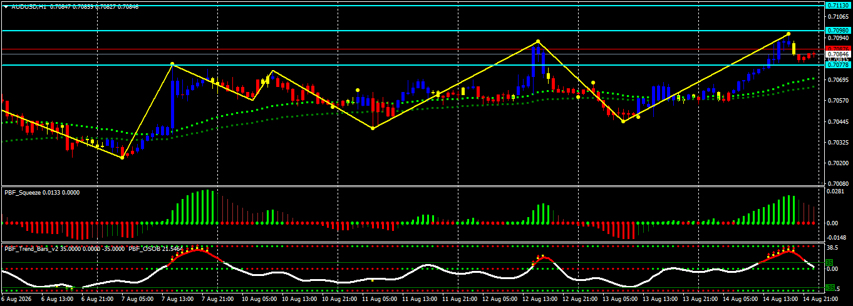The image size is (853, 306).
Task: Click the -0.0148 squeeze scale value
Action: pos(837,237)
